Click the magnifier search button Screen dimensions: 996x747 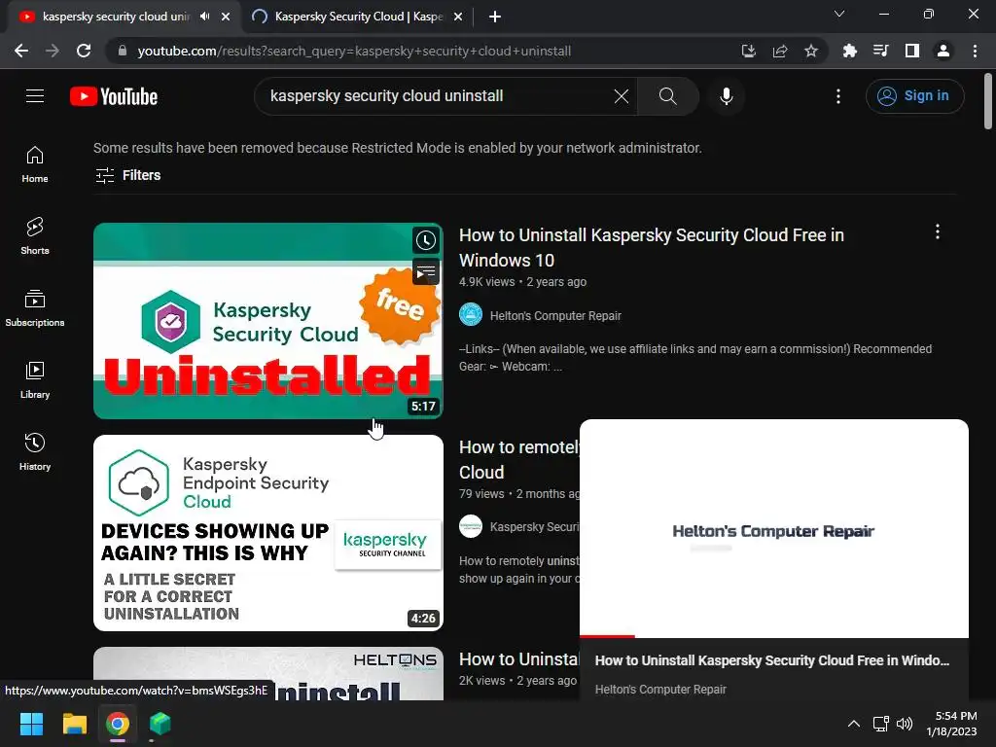click(667, 96)
